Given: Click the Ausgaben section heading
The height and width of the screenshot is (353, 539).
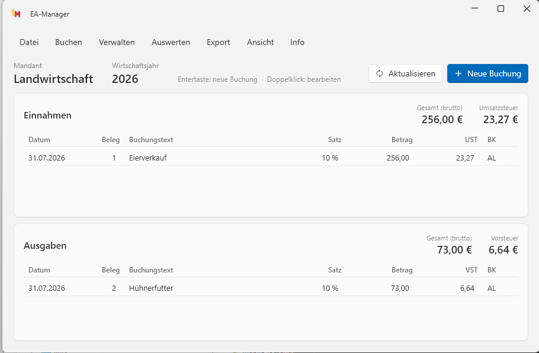Looking at the screenshot, I should [45, 246].
